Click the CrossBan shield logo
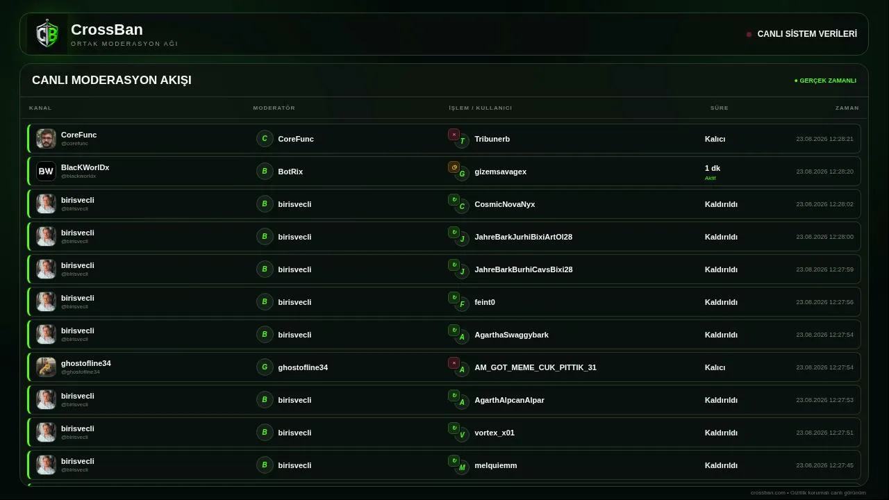This screenshot has width=889, height=500. click(x=47, y=34)
